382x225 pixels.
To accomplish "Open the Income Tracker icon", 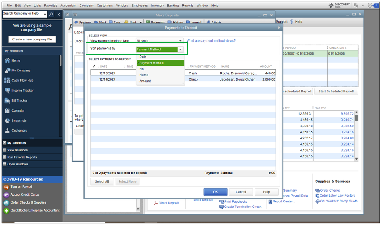I will [7, 90].
